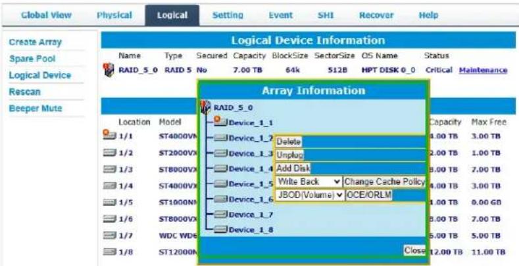Click the ST12000N model in row 1/8
The image size is (519, 266).
tap(178, 252)
